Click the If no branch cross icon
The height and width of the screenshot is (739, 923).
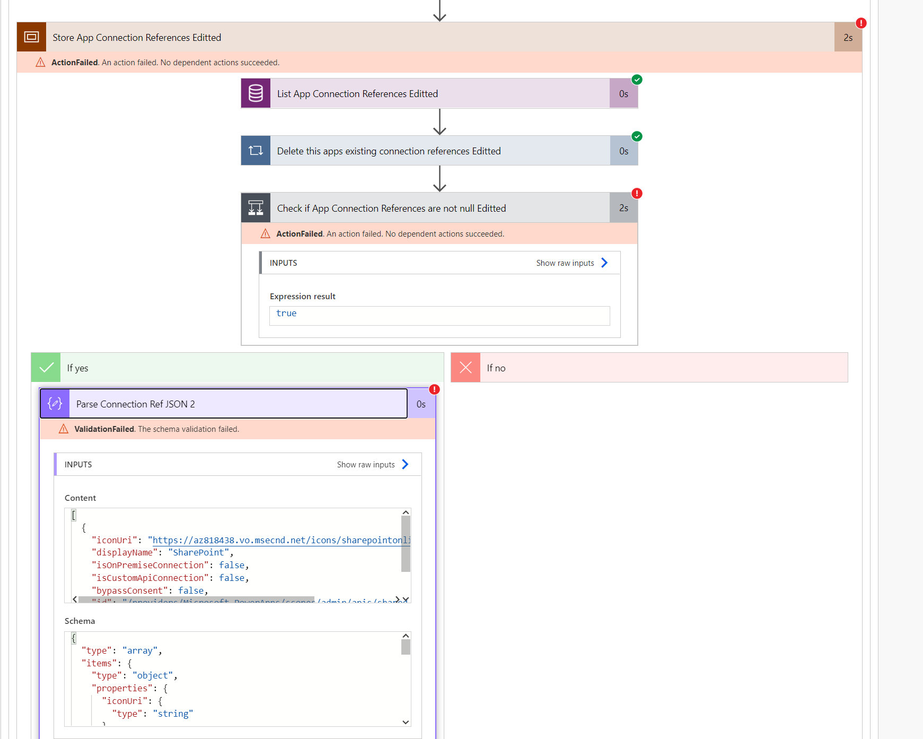pos(465,367)
